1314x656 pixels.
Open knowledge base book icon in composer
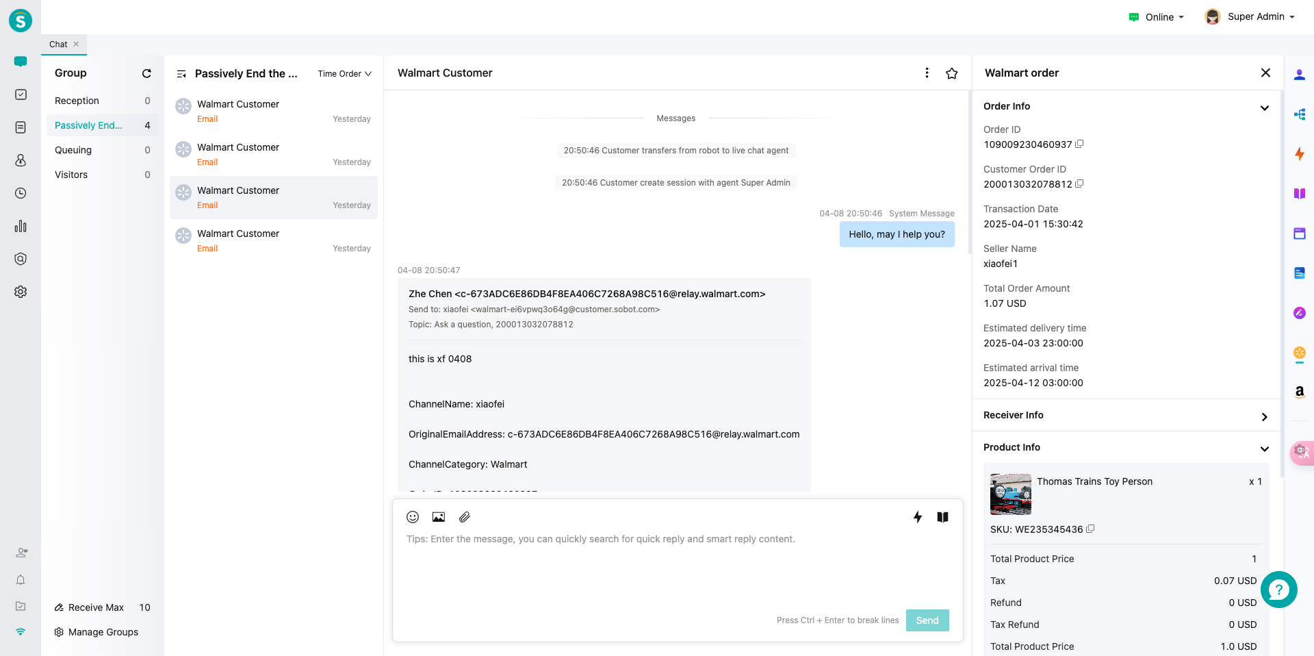[x=942, y=517]
